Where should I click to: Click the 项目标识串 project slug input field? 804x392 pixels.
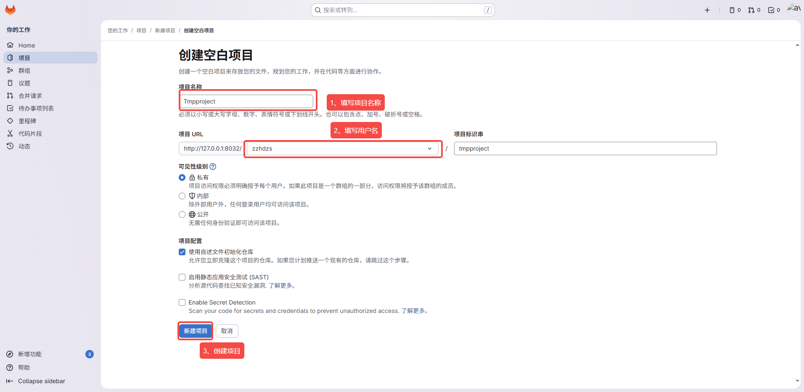tap(585, 148)
